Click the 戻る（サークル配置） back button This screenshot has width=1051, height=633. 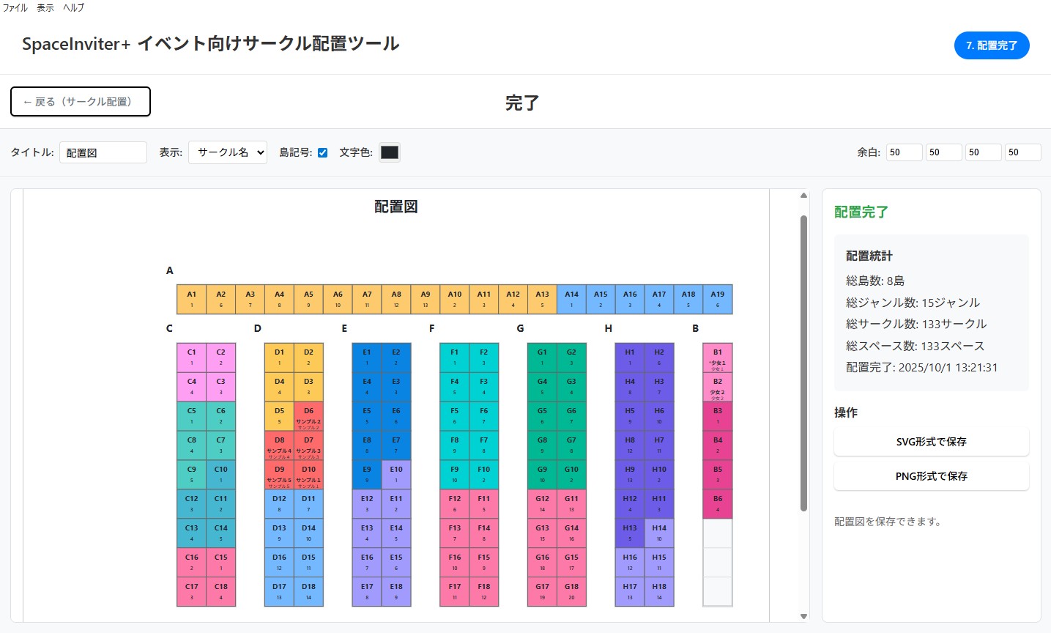coord(80,101)
